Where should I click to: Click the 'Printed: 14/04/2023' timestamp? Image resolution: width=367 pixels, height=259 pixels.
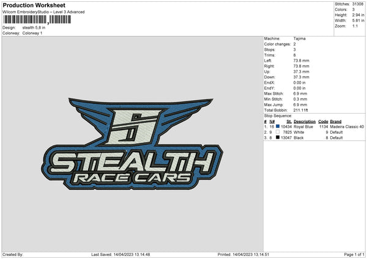pyautogui.click(x=243, y=255)
